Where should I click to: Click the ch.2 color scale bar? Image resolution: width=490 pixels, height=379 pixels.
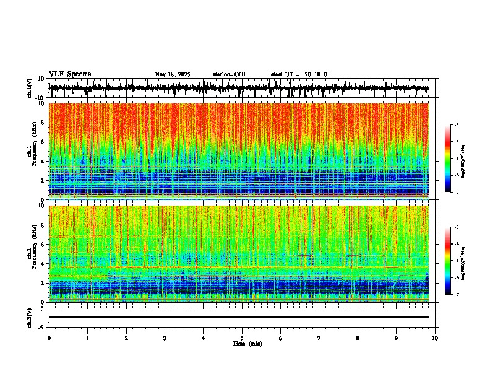click(x=448, y=261)
